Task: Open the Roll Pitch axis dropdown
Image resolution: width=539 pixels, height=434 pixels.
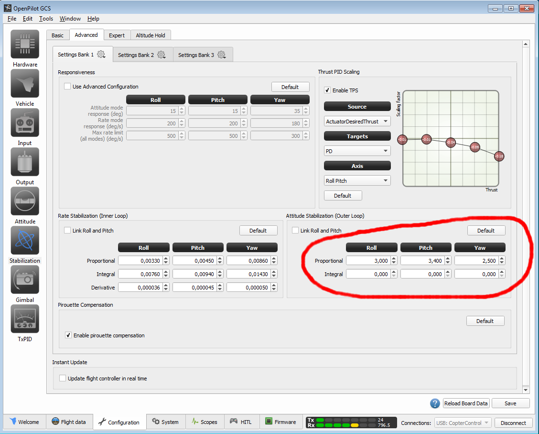Action: coord(357,180)
